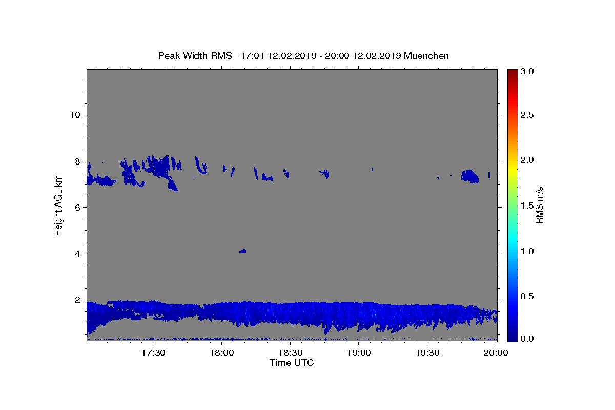This screenshot has width=615, height=410.
Task: Click the 'Time UTC' axis label
Action: [x=292, y=363]
